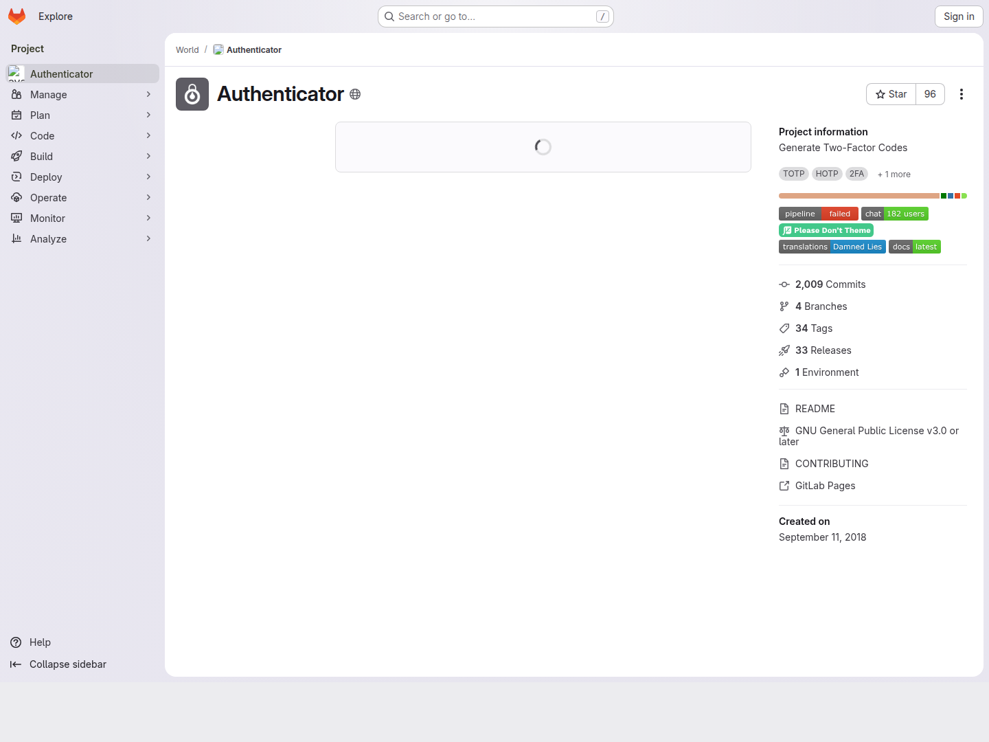Select the Analyze chart icon in sidebar
989x742 pixels.
[16, 238]
